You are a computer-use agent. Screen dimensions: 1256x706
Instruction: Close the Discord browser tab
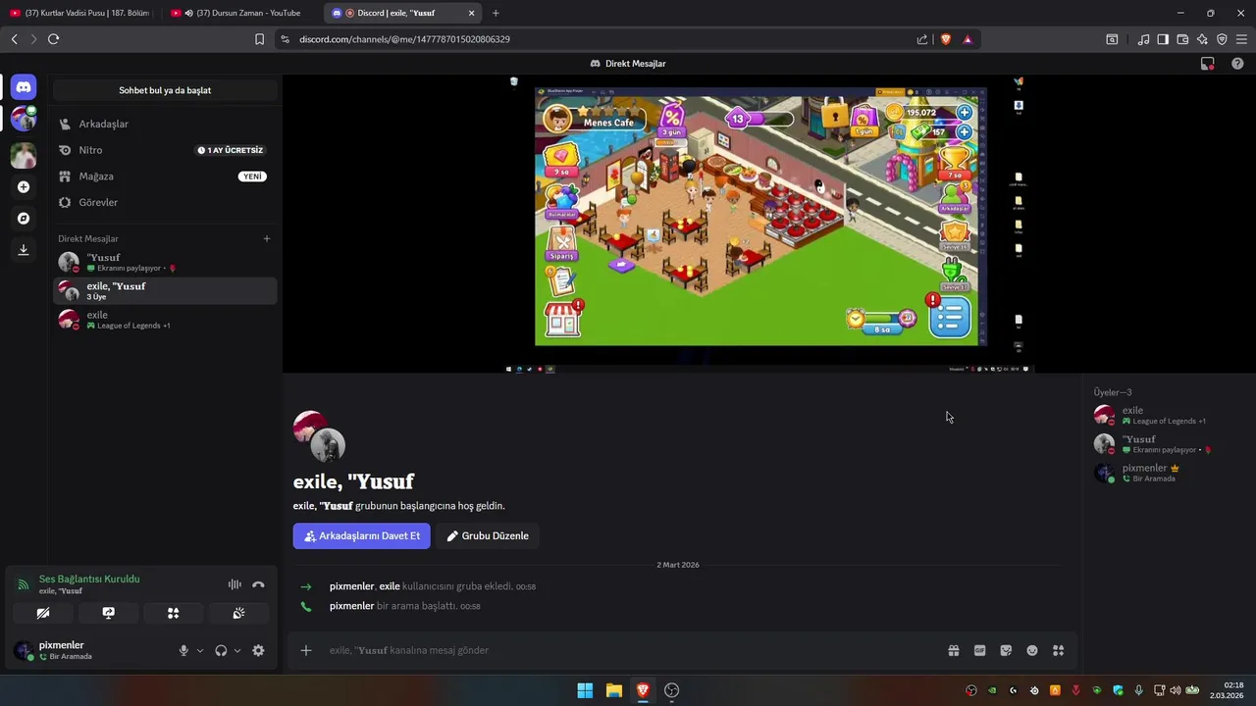click(x=471, y=13)
